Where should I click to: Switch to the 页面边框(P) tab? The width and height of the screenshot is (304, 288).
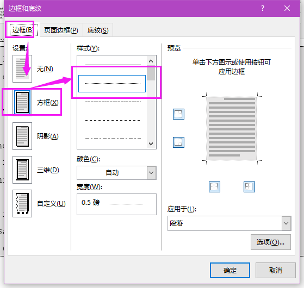click(x=61, y=30)
